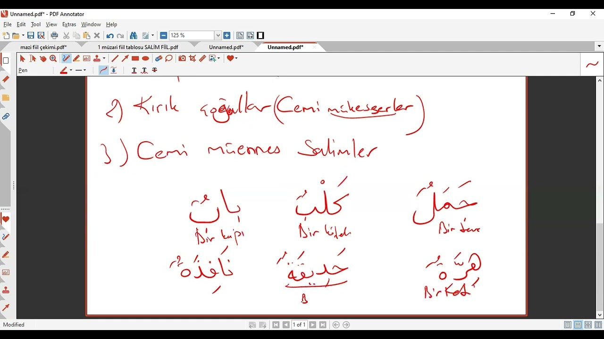Screen dimensions: 604x339
Task: Save the document with the floppy icon
Action: click(31, 35)
